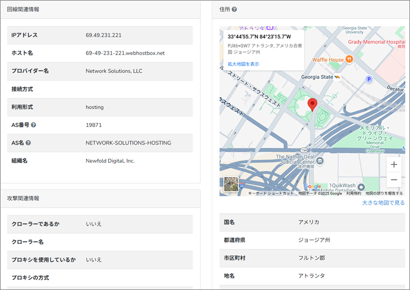
Task: Click provider value Network Solutions, LLC
Action: coord(114,71)
